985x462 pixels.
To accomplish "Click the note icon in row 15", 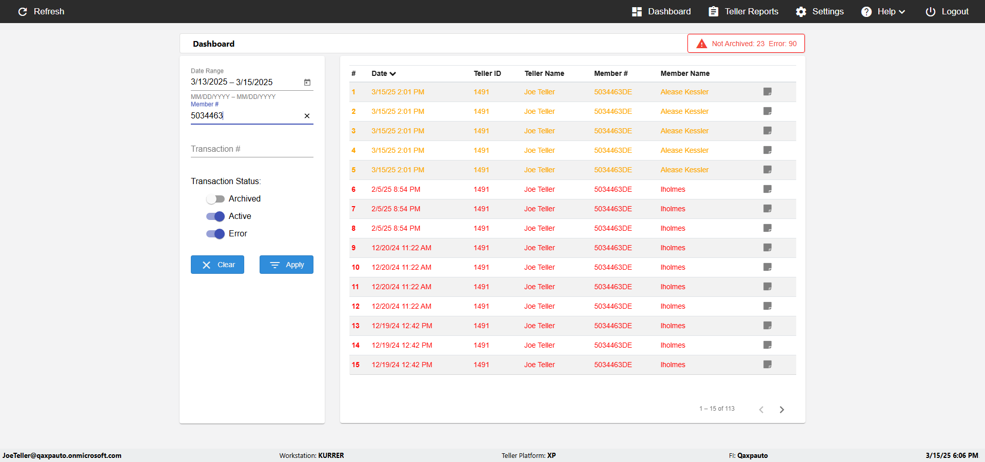I will (767, 365).
